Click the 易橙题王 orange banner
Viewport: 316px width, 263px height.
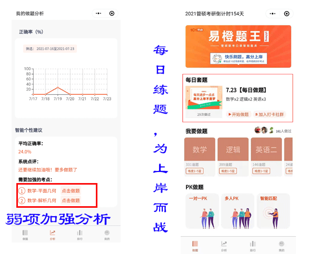(238, 46)
